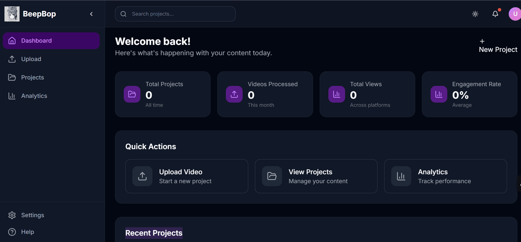Click the Welcome back! heading
The image size is (521, 242).
[x=153, y=41]
